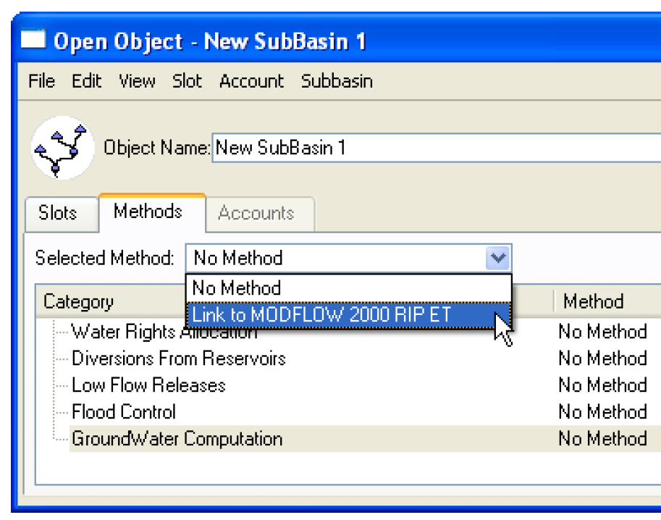Open the File menu
Screen dimensions: 661x520
click(x=41, y=80)
